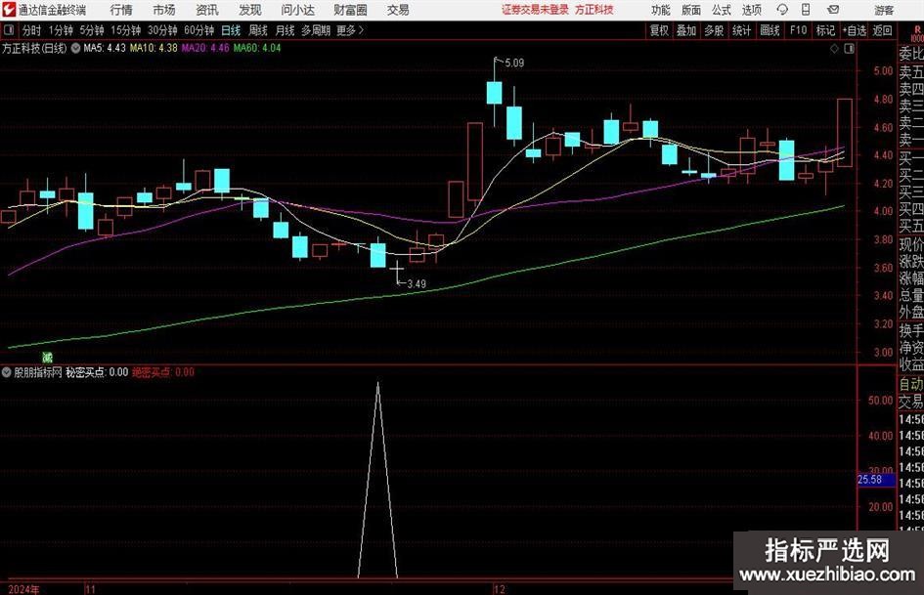Click the 复权 toolbar button
Screen dimensions: 924x595
(659, 30)
